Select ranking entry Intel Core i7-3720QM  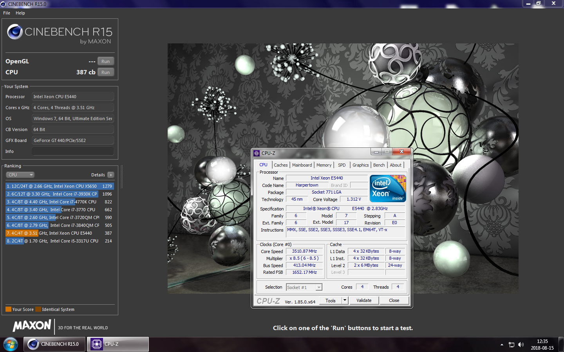(60, 217)
